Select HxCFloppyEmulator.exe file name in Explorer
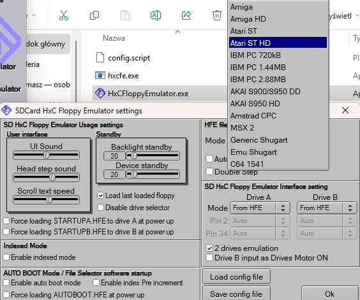This screenshot has height=300, width=360. coord(148,94)
